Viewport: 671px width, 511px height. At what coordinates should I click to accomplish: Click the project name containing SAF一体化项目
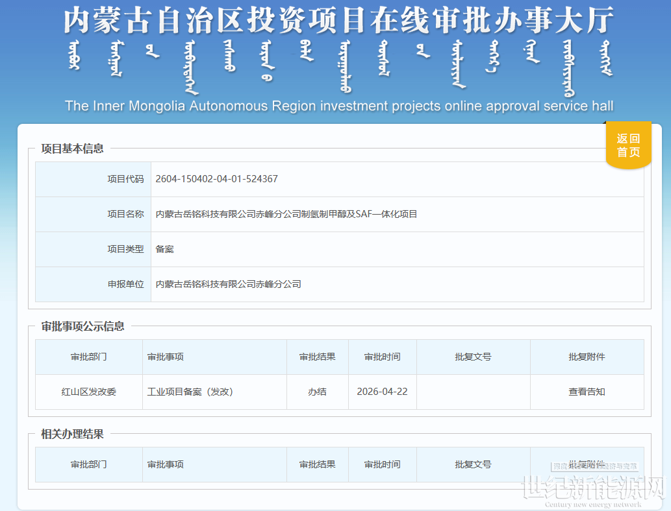(286, 214)
